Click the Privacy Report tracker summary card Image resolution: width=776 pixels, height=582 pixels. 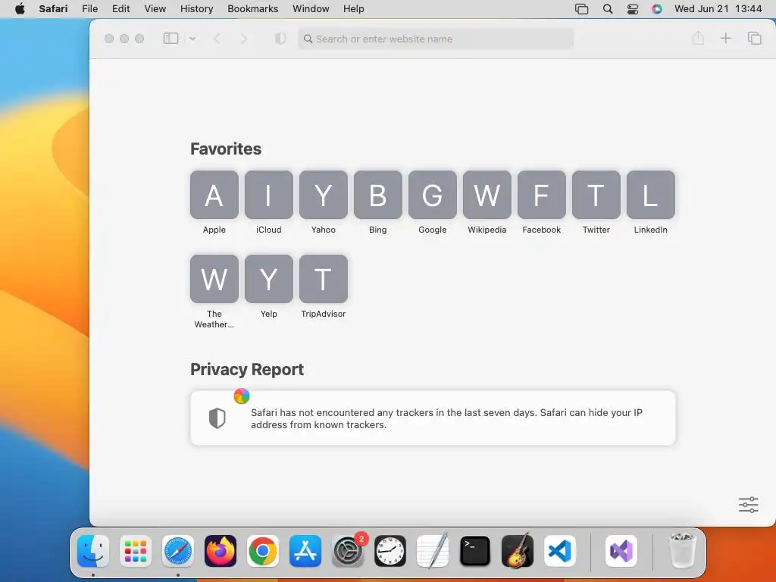(433, 418)
